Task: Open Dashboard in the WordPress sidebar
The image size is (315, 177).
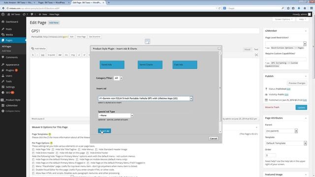Action: 12,22
